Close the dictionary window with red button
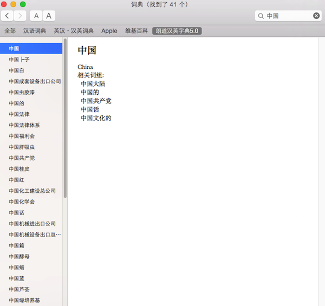This screenshot has height=306, width=325. click(4, 4)
